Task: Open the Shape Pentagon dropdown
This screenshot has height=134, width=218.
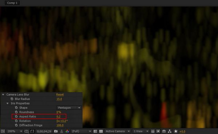Action: point(69,108)
